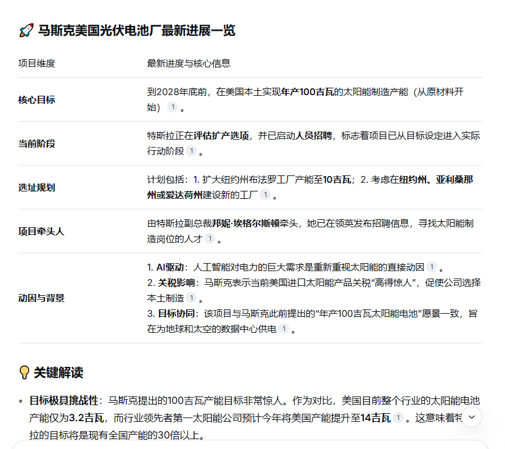Click bold text 纽约州、亚利桑那
Screen dimensions: 505x449
436,180
